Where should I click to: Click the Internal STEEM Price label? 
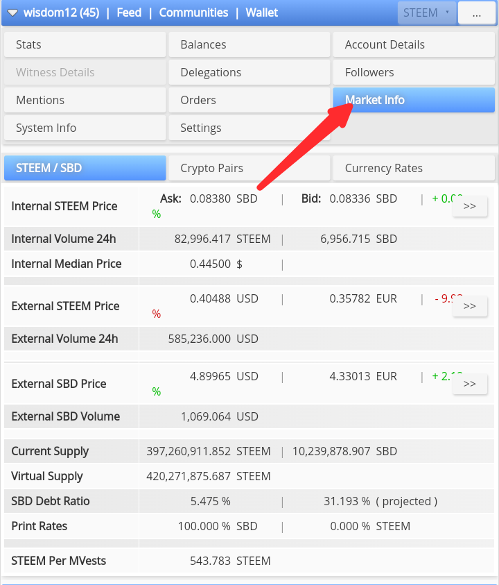pos(64,206)
